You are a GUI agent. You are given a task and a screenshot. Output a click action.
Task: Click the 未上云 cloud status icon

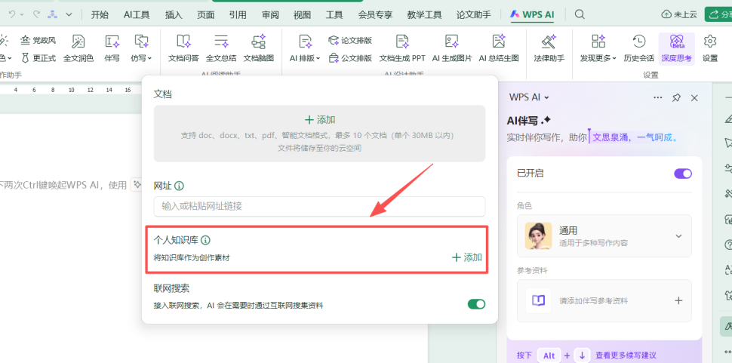[x=666, y=14]
